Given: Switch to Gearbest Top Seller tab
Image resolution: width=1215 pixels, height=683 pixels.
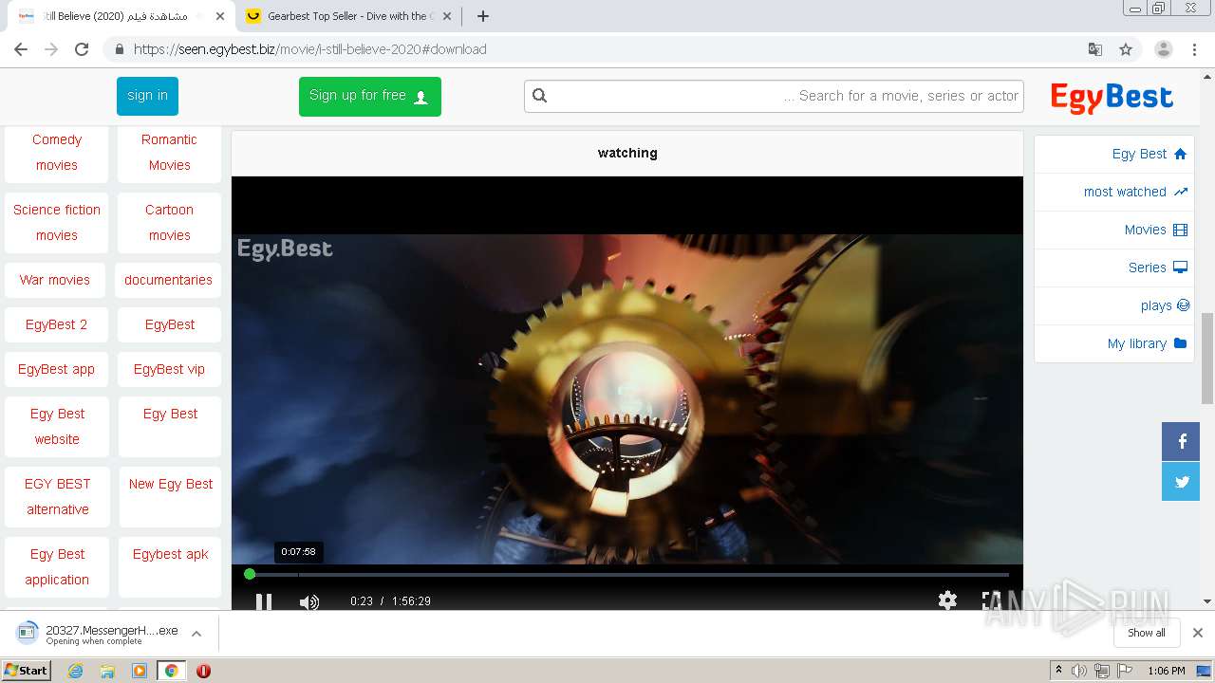Looking at the screenshot, I should (350, 16).
